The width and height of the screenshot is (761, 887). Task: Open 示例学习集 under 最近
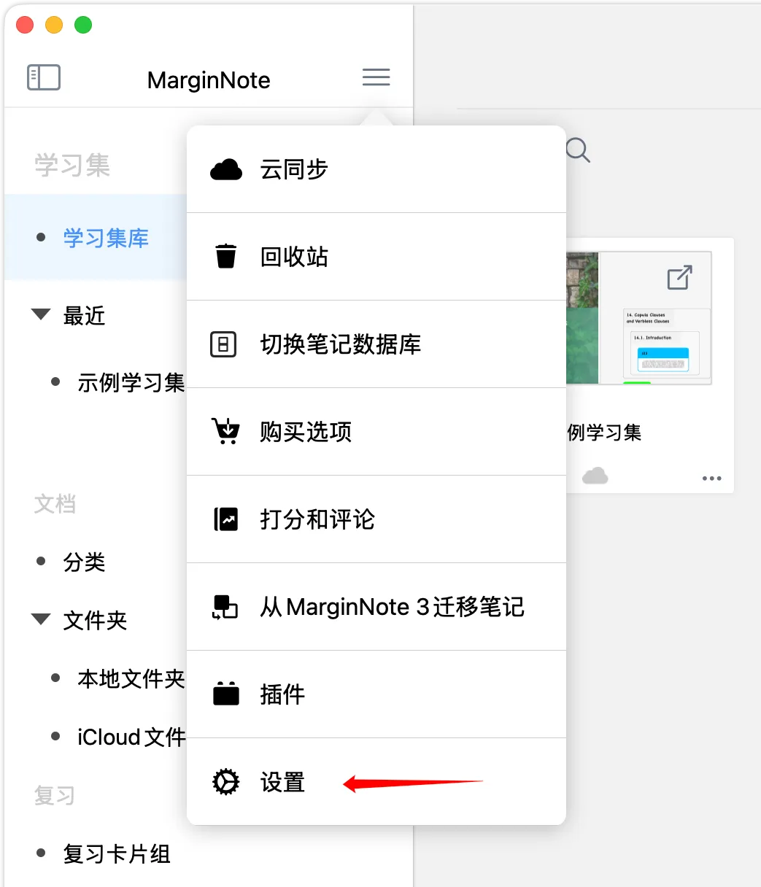(x=131, y=382)
